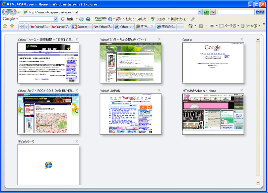This screenshot has width=268, height=193.
Task: Click the Quick Tabs scrollbar up arrow
Action: [258, 39]
